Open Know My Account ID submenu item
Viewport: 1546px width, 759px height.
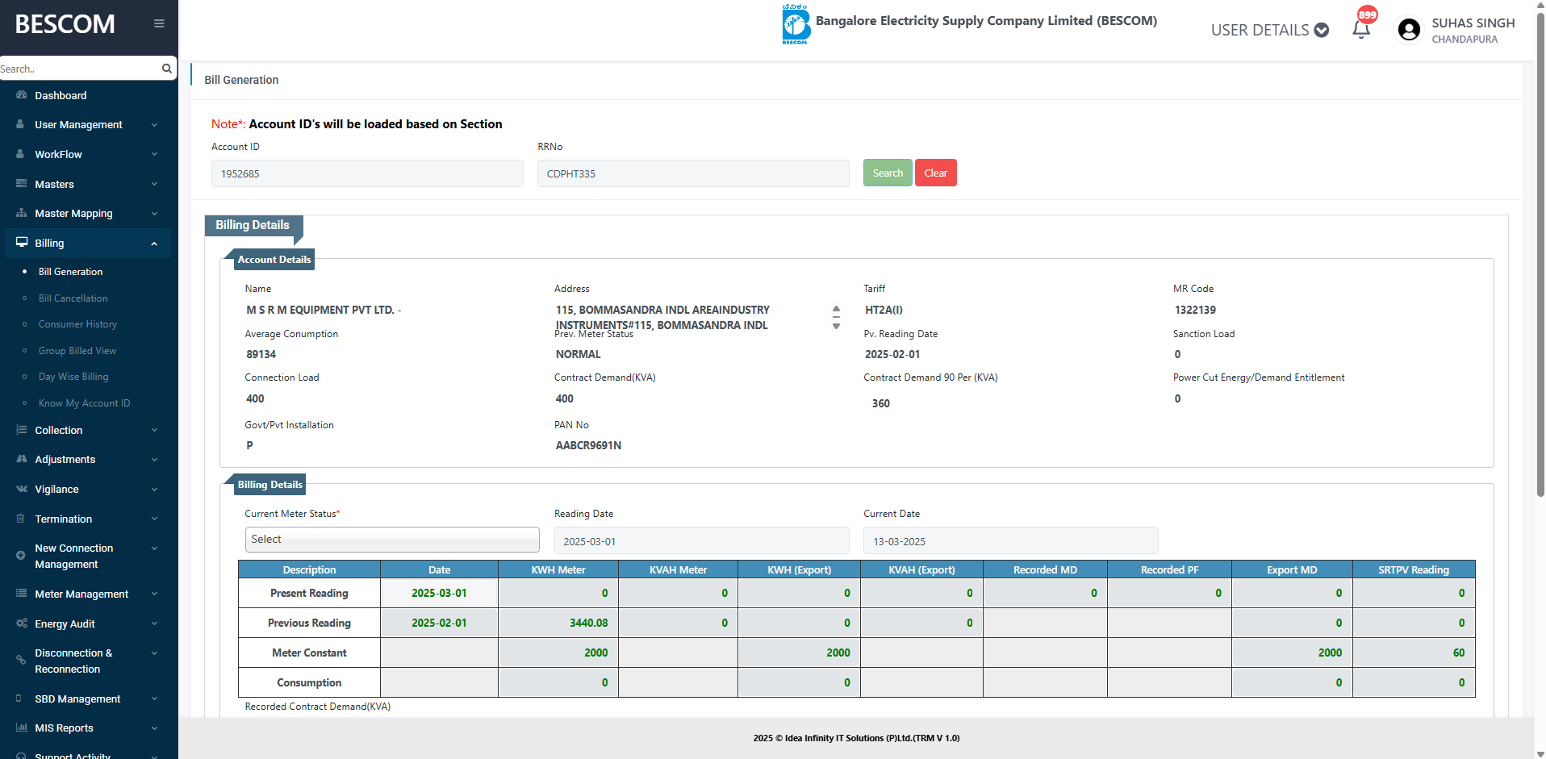pos(85,403)
